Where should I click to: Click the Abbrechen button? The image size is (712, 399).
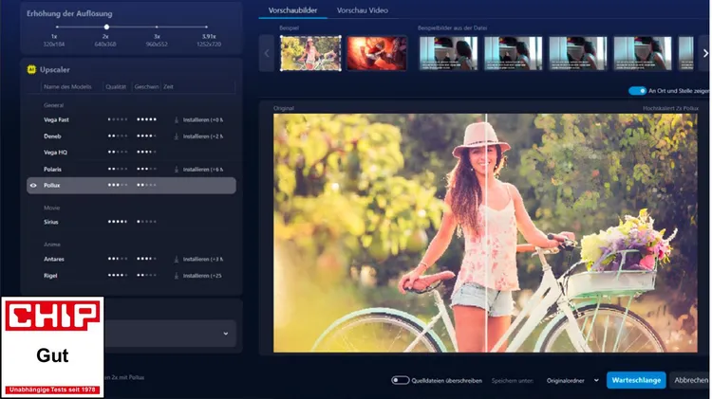click(x=691, y=380)
